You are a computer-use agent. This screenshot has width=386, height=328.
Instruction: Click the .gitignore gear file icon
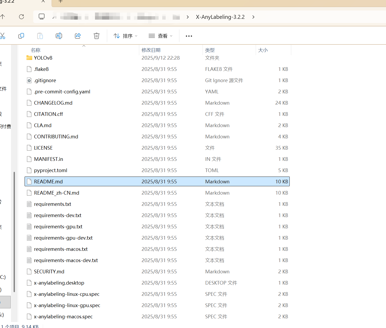[29, 80]
